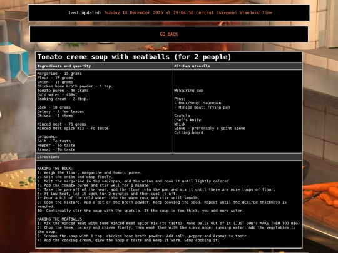
Task: Click the "MAKING THE MEATBALLS:" subheading
Action: (61, 219)
